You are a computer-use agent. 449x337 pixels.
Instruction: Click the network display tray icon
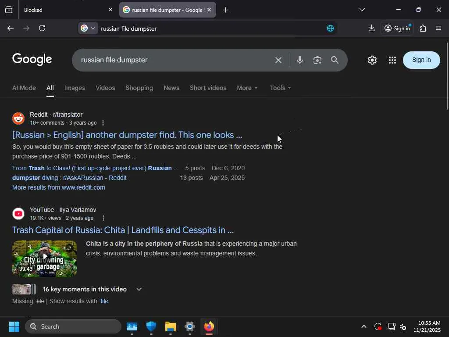[392, 326]
